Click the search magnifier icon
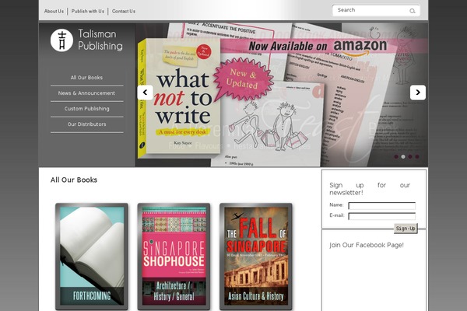This screenshot has height=311, width=467. tap(413, 11)
